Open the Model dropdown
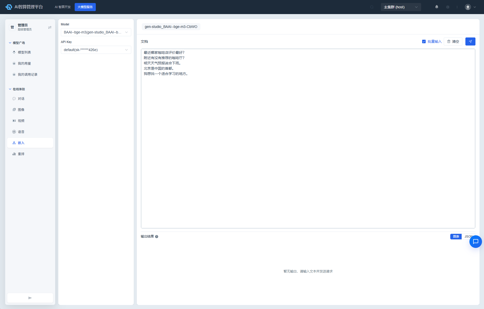This screenshot has width=484, height=309. pos(96,32)
